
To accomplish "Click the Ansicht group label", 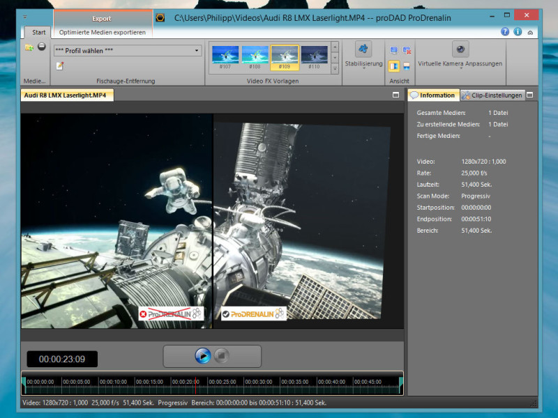I will [x=399, y=81].
